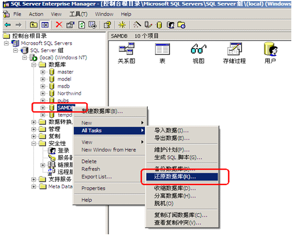Expand the model database node

[43, 79]
